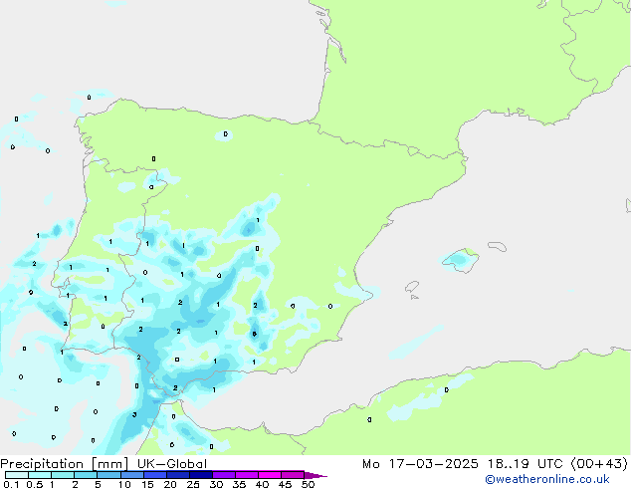The width and height of the screenshot is (631, 488).
Task: Click the '(00+43)' forecast offset text
Action: [599, 464]
